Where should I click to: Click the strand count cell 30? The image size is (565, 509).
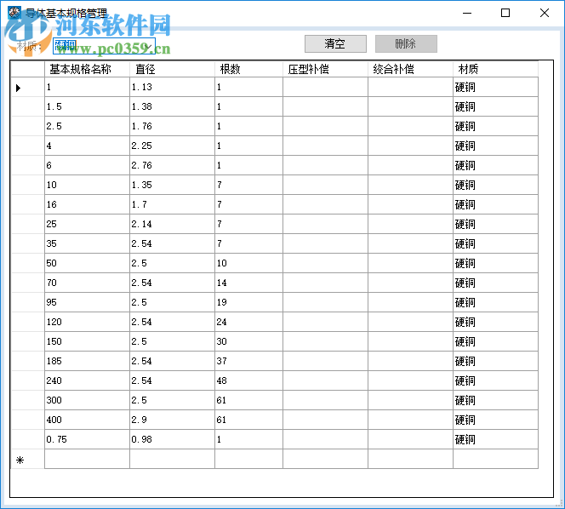point(248,341)
